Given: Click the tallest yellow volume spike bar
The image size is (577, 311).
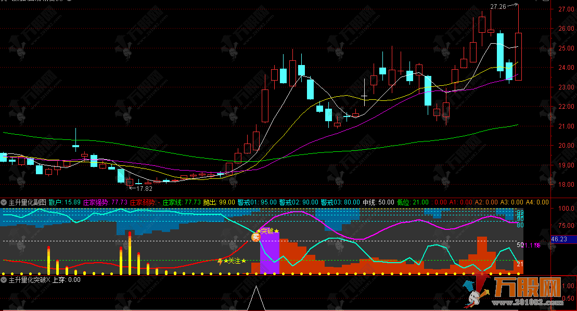Looking at the screenshot, I should 130,255.
